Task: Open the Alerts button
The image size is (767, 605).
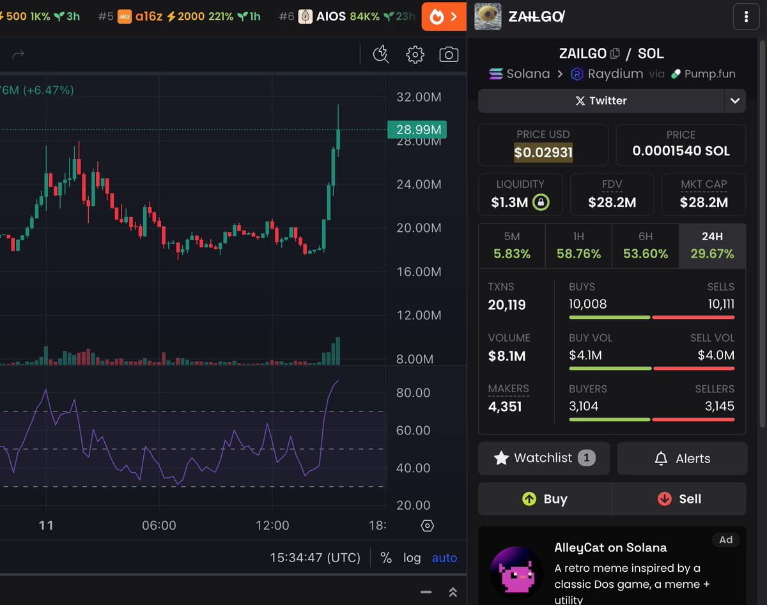Action: [682, 458]
